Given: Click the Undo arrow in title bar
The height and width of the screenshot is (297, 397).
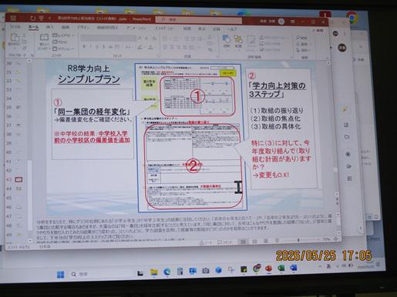Looking at the screenshot, I should [32, 18].
